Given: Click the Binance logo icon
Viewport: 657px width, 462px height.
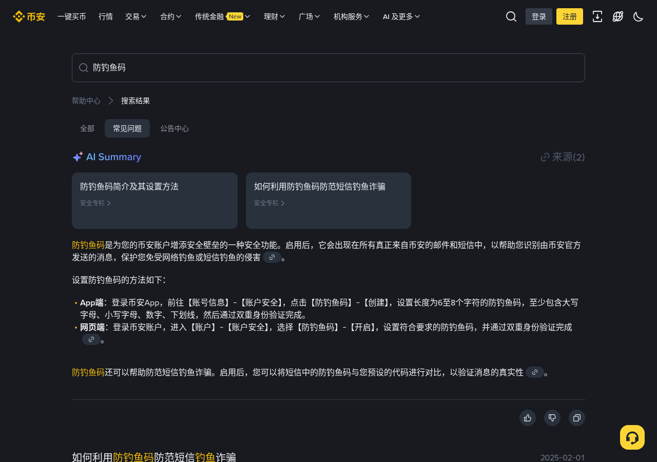Looking at the screenshot, I should [x=29, y=16].
